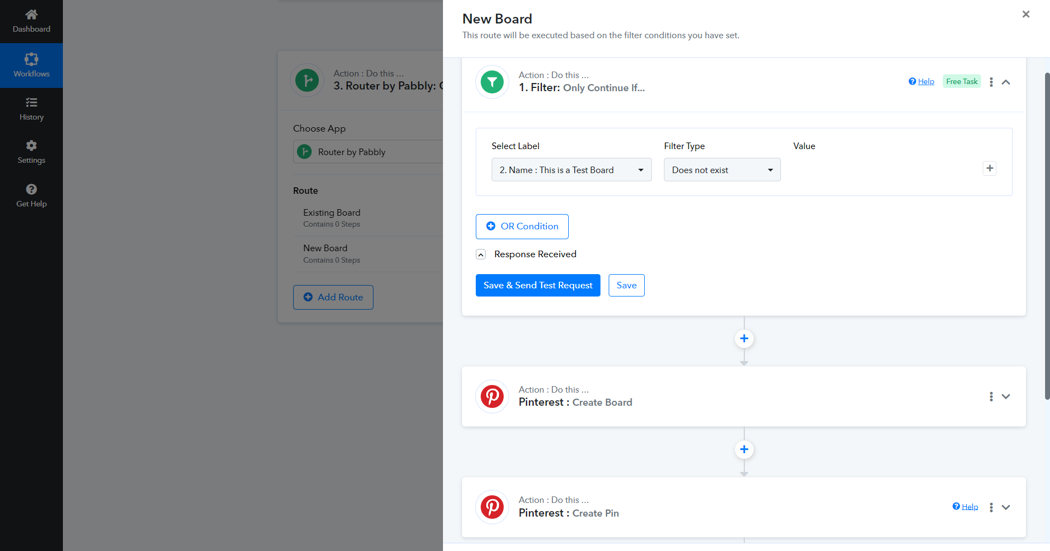
Task: Click the Add Route button
Action: pyautogui.click(x=333, y=297)
